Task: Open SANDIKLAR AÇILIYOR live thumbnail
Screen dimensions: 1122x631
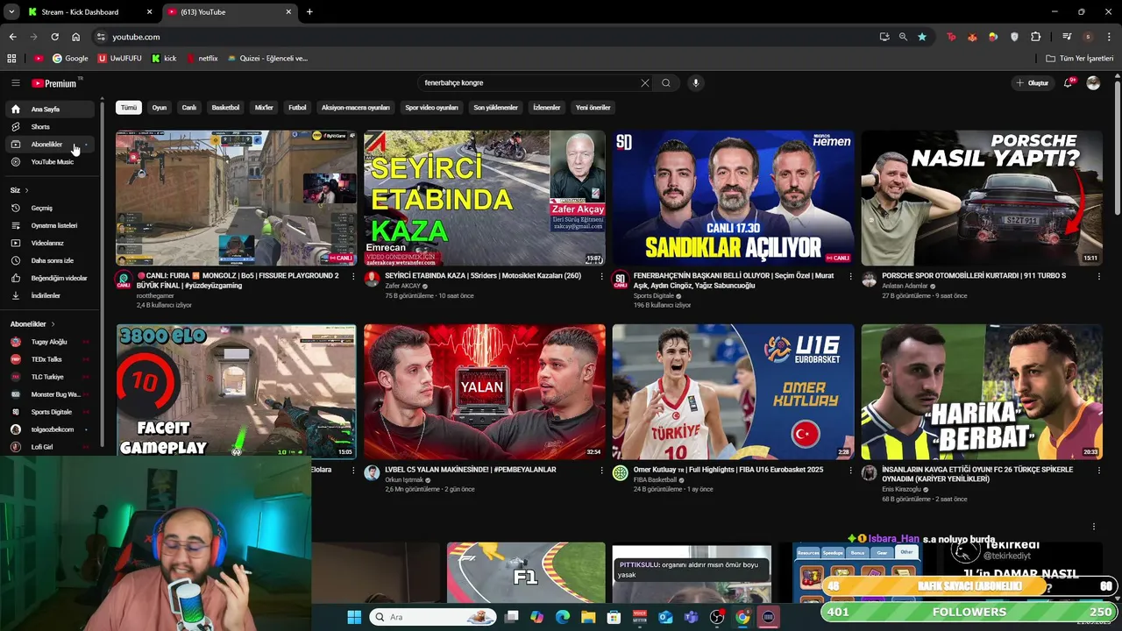Action: tap(733, 198)
